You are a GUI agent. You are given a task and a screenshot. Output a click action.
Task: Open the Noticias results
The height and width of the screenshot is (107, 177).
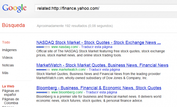pyautogui.click(x=8, y=65)
